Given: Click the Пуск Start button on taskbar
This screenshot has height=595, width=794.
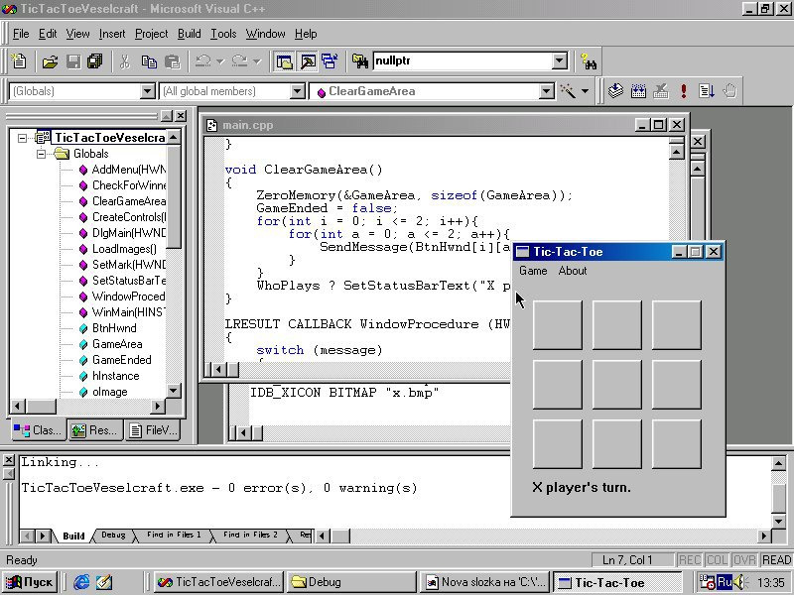Looking at the screenshot, I should point(31,582).
